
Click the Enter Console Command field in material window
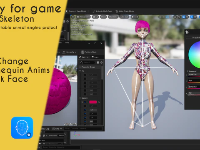[x=82, y=129]
